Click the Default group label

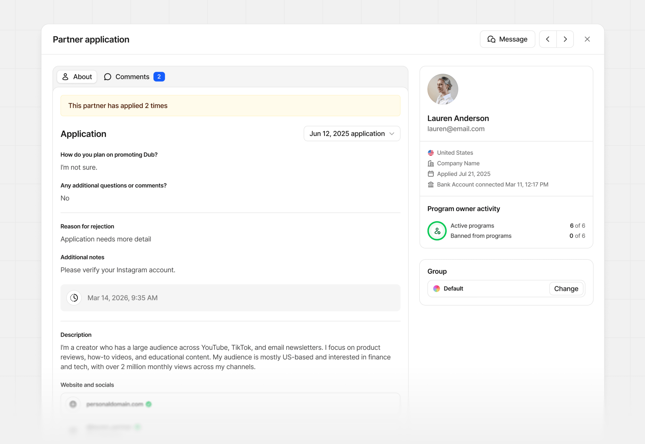453,289
